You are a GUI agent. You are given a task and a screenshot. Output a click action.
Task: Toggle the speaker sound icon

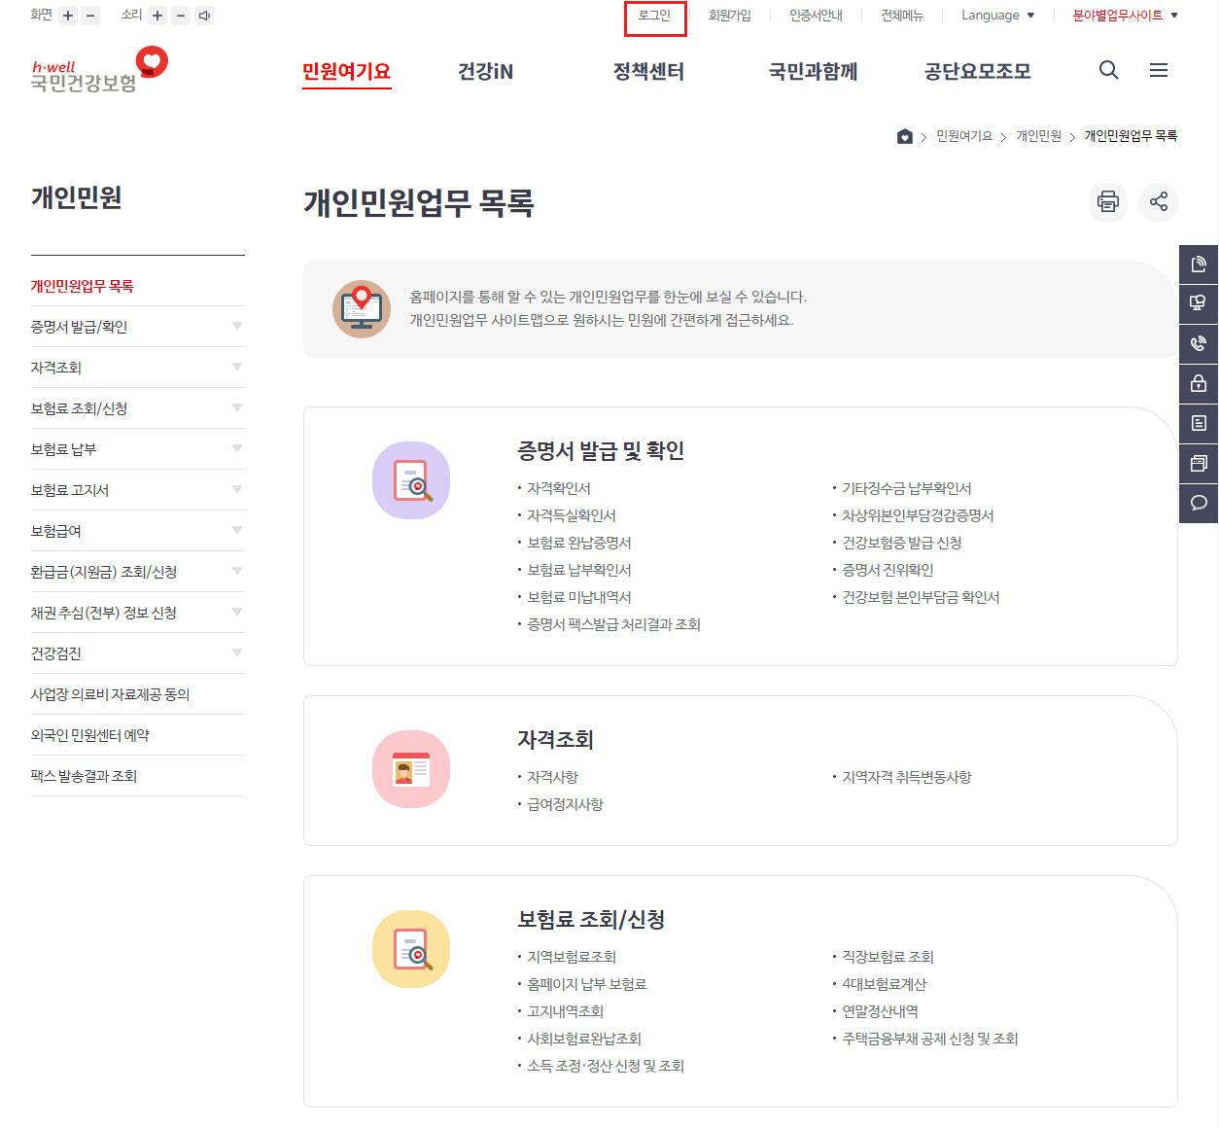click(204, 16)
